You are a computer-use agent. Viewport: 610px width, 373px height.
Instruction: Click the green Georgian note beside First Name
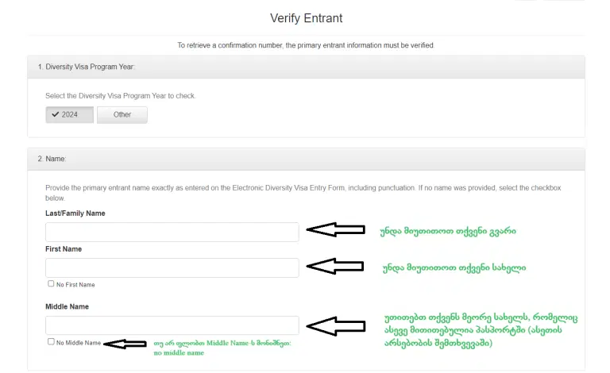coord(454,267)
